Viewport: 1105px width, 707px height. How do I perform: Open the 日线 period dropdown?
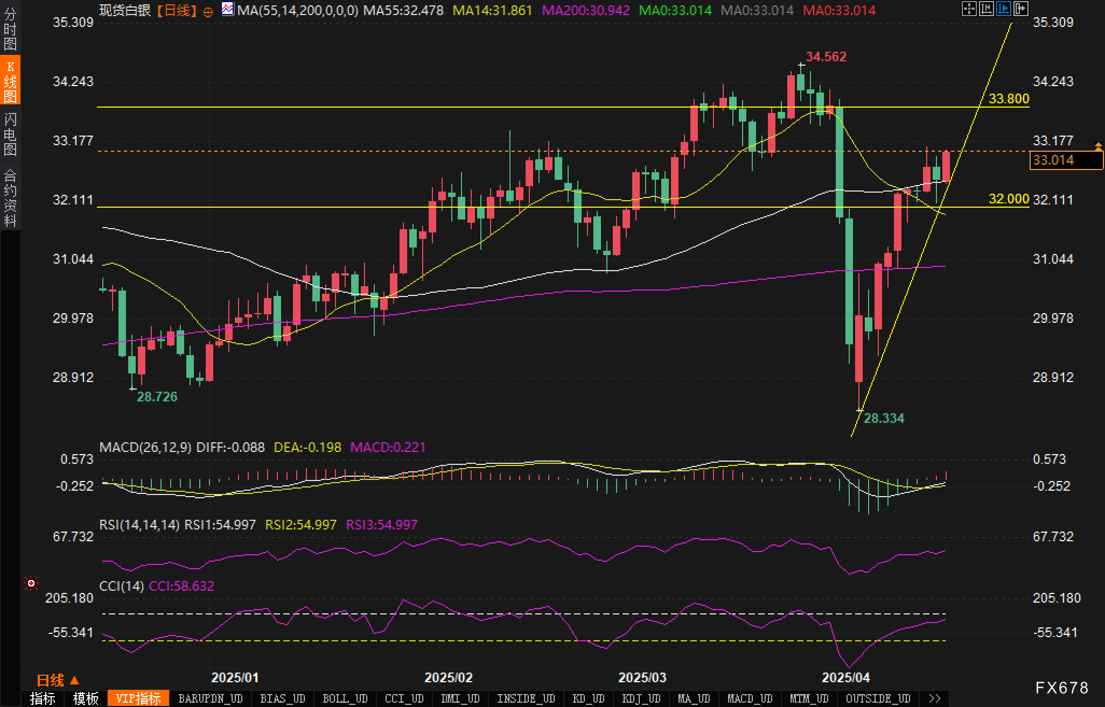[58, 680]
